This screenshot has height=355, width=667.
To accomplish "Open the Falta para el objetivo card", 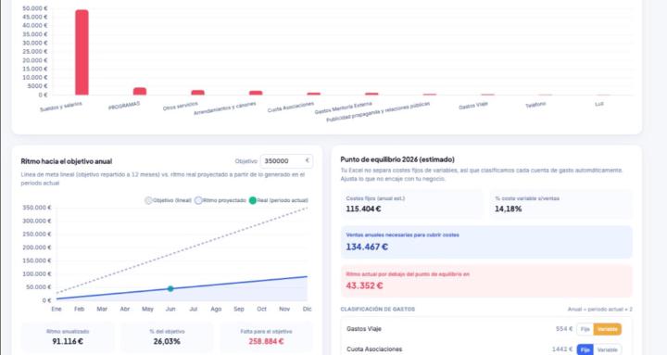I will [266, 337].
